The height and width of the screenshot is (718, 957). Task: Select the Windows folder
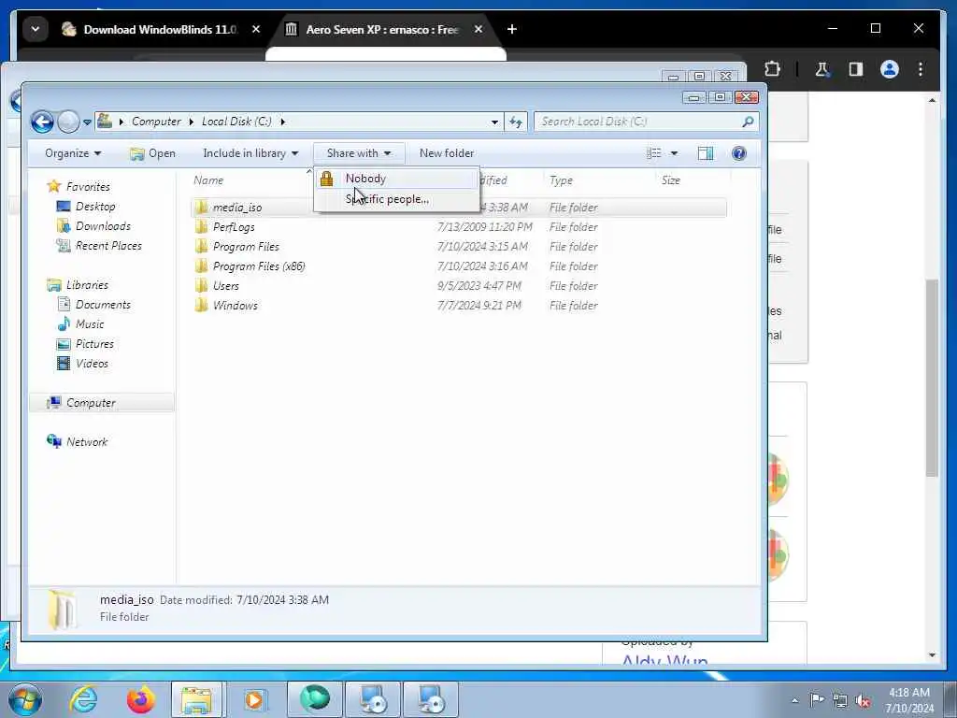coord(235,306)
